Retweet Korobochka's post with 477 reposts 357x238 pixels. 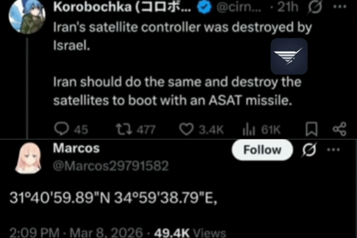(136, 129)
